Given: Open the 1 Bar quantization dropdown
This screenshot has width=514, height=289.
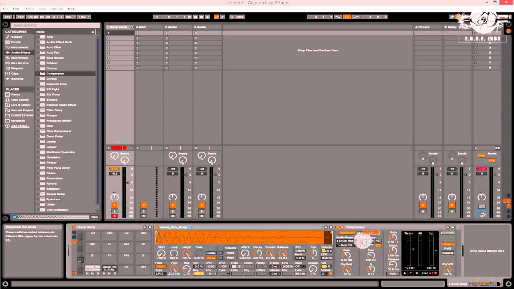Looking at the screenshot, I should (x=84, y=17).
